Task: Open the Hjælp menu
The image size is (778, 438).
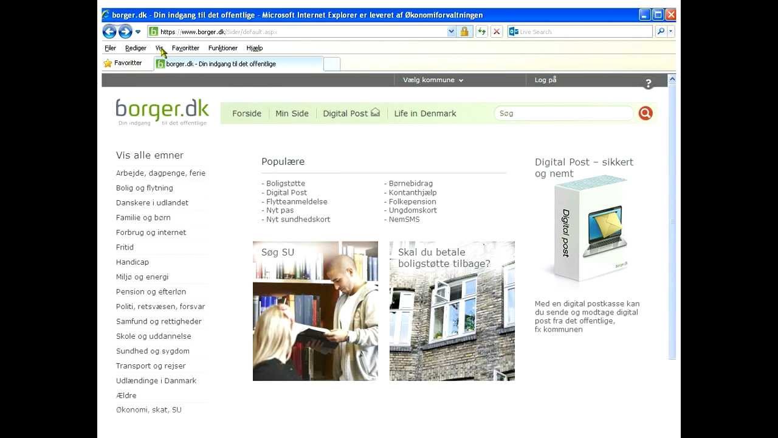Action: pos(255,48)
